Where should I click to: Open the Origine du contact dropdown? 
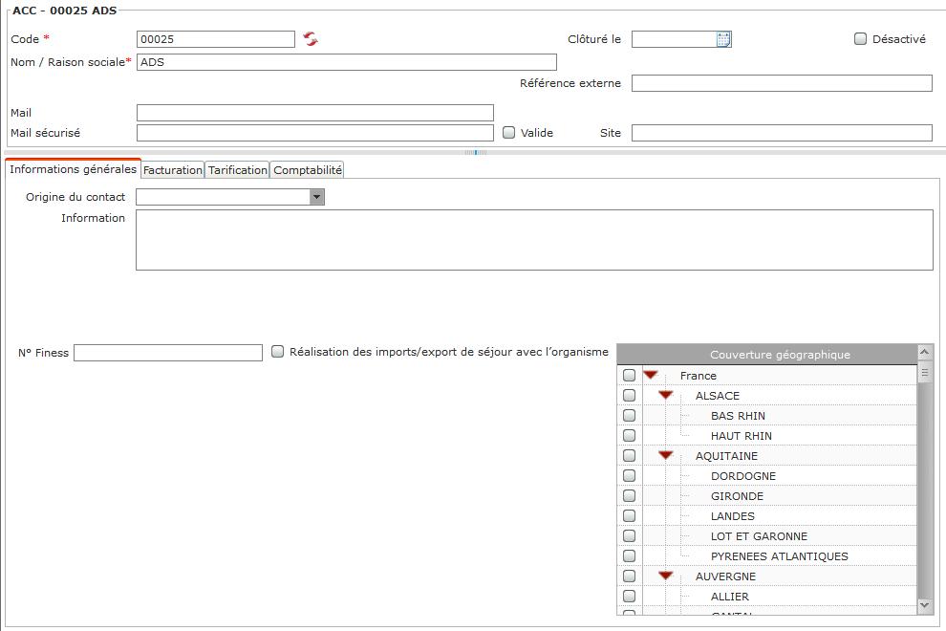click(316, 197)
